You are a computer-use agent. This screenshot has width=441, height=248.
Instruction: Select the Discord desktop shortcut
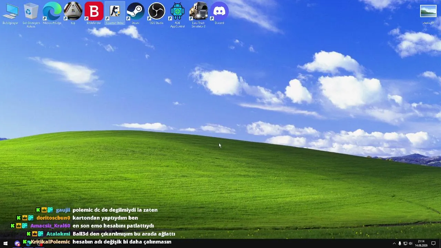tap(219, 14)
